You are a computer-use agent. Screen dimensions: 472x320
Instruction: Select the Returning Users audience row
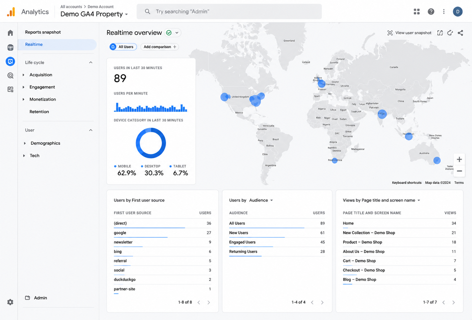277,252
